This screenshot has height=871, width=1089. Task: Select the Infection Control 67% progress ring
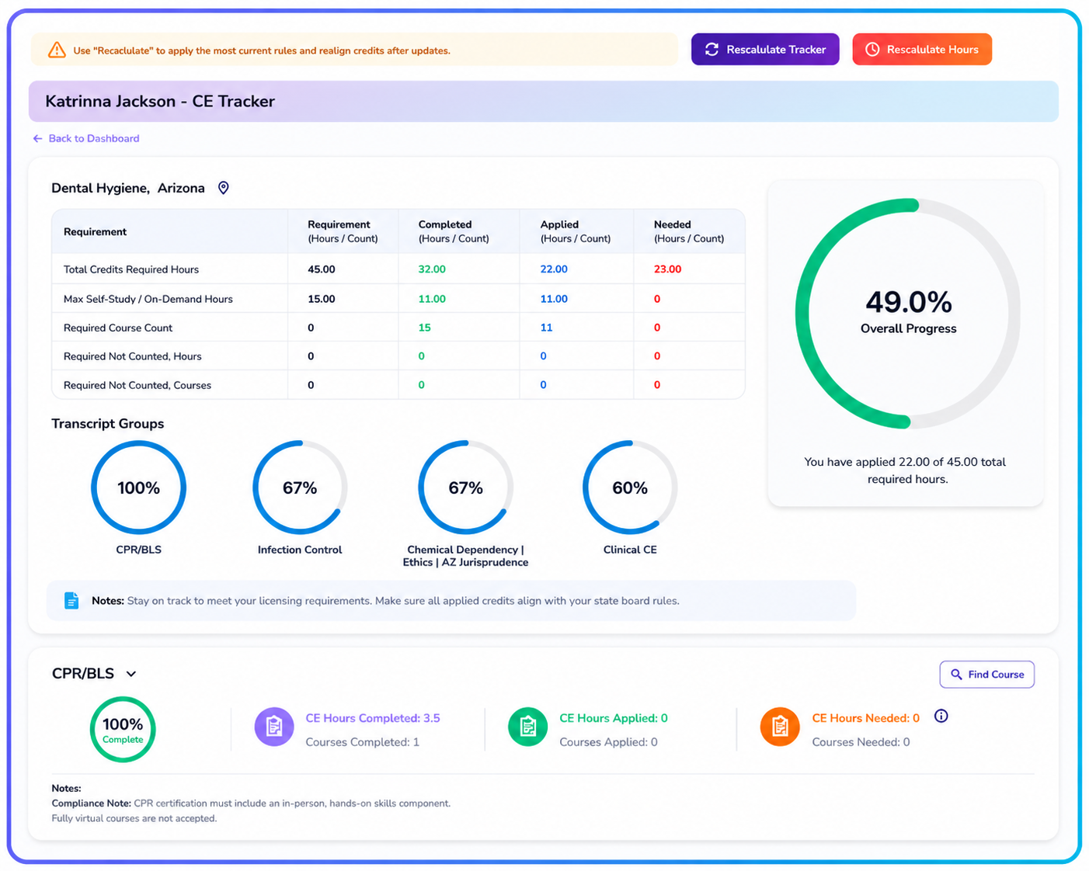point(300,488)
